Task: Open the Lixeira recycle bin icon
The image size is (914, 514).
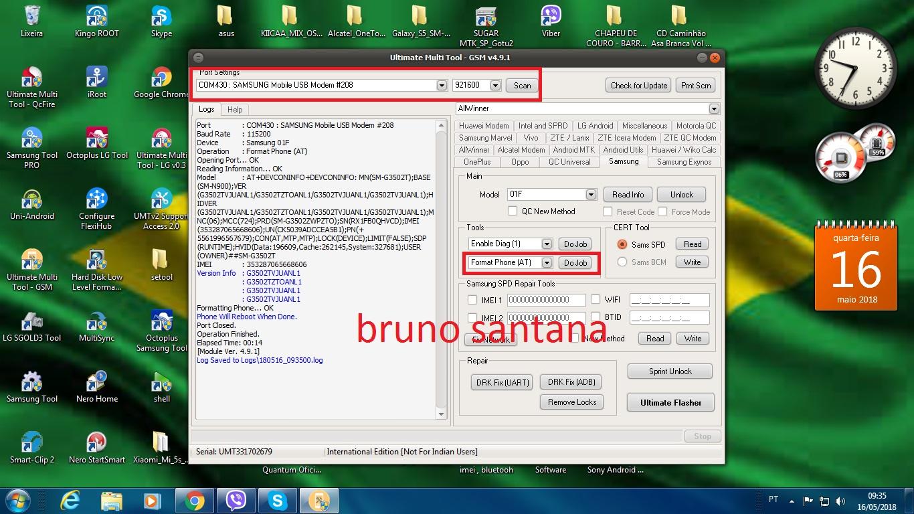Action: pyautogui.click(x=31, y=21)
